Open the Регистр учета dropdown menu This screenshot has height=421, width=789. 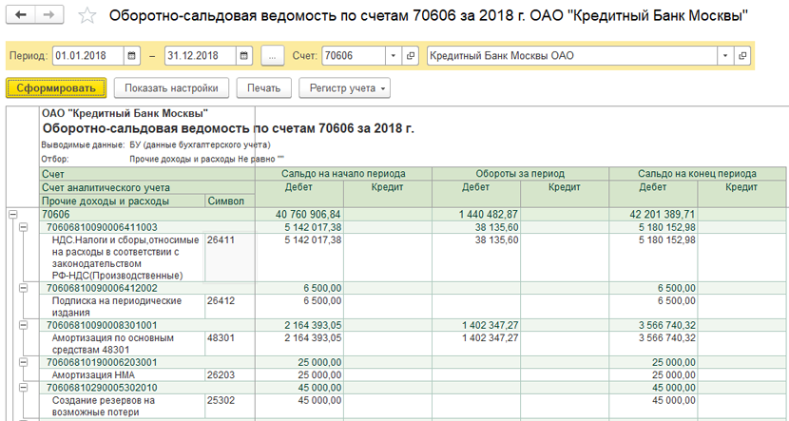click(x=343, y=88)
